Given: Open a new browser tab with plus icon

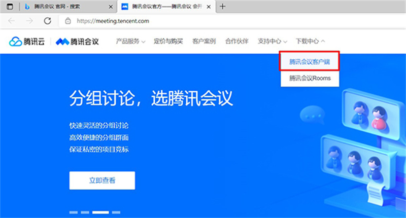Looking at the screenshot, I should click(222, 7).
